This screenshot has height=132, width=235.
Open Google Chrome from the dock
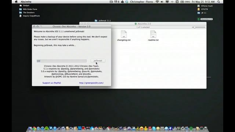point(34,128)
